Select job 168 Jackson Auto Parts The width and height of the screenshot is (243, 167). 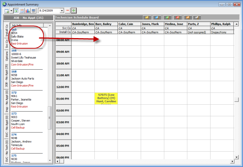pos(26,78)
